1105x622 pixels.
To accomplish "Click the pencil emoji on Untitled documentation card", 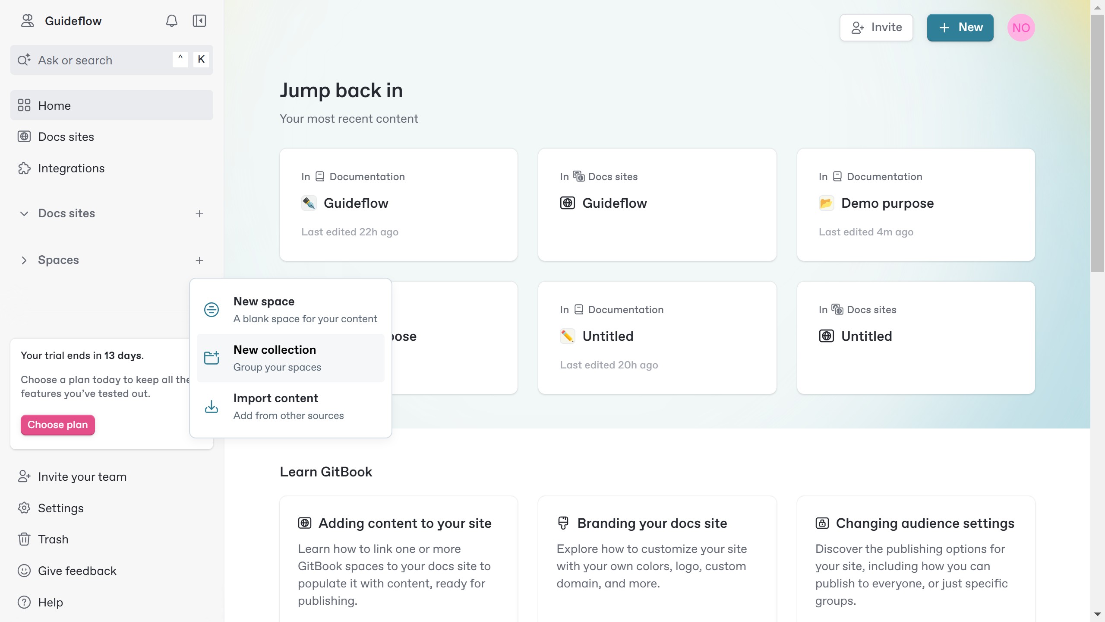I will pos(568,336).
